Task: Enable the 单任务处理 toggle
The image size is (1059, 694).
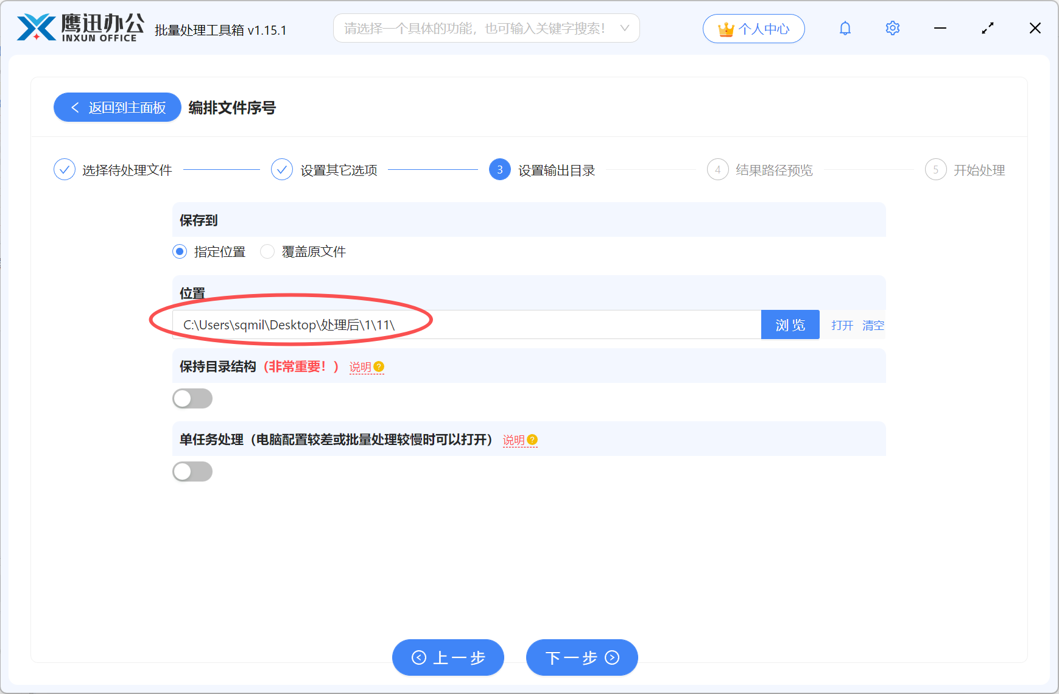Action: click(192, 471)
